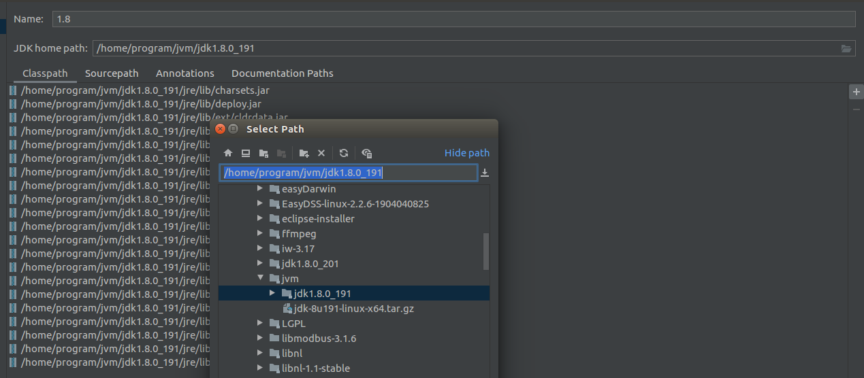
Task: Expand the libmodbus-3.1.6 folder
Action: (260, 339)
